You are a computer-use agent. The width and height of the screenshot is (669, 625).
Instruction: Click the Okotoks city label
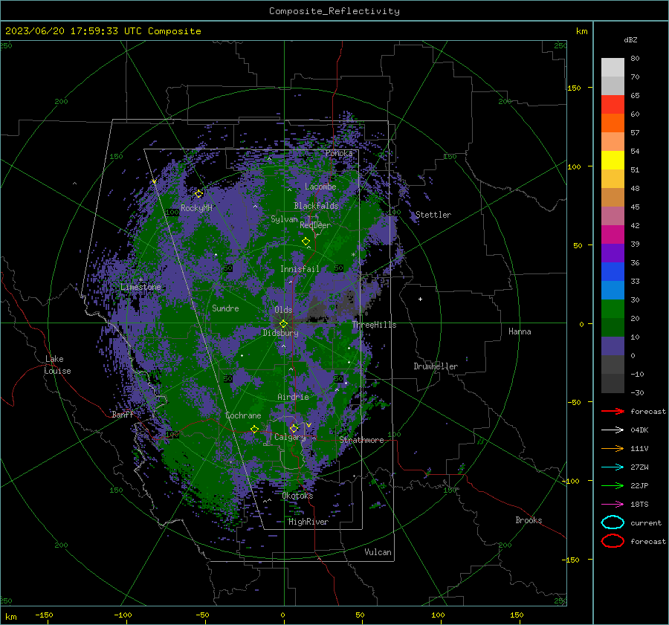(x=297, y=496)
